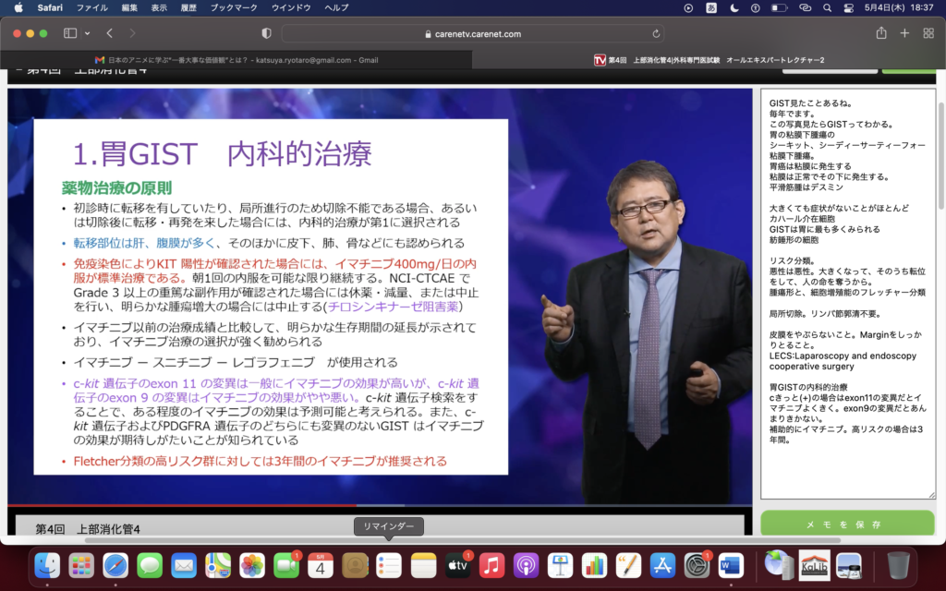Open the ブックマーク menu
946x591 pixels.
pos(233,7)
